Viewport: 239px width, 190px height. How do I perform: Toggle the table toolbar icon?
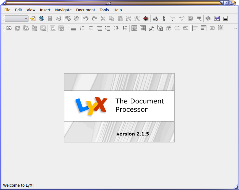(225, 19)
